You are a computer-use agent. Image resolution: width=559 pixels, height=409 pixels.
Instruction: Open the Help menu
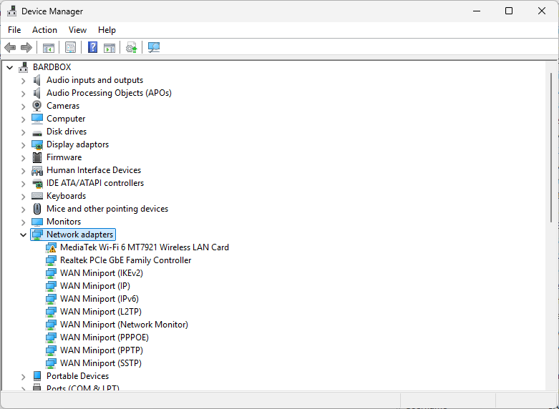pyautogui.click(x=107, y=30)
